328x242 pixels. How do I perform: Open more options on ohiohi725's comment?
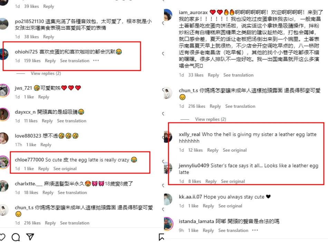96,60
